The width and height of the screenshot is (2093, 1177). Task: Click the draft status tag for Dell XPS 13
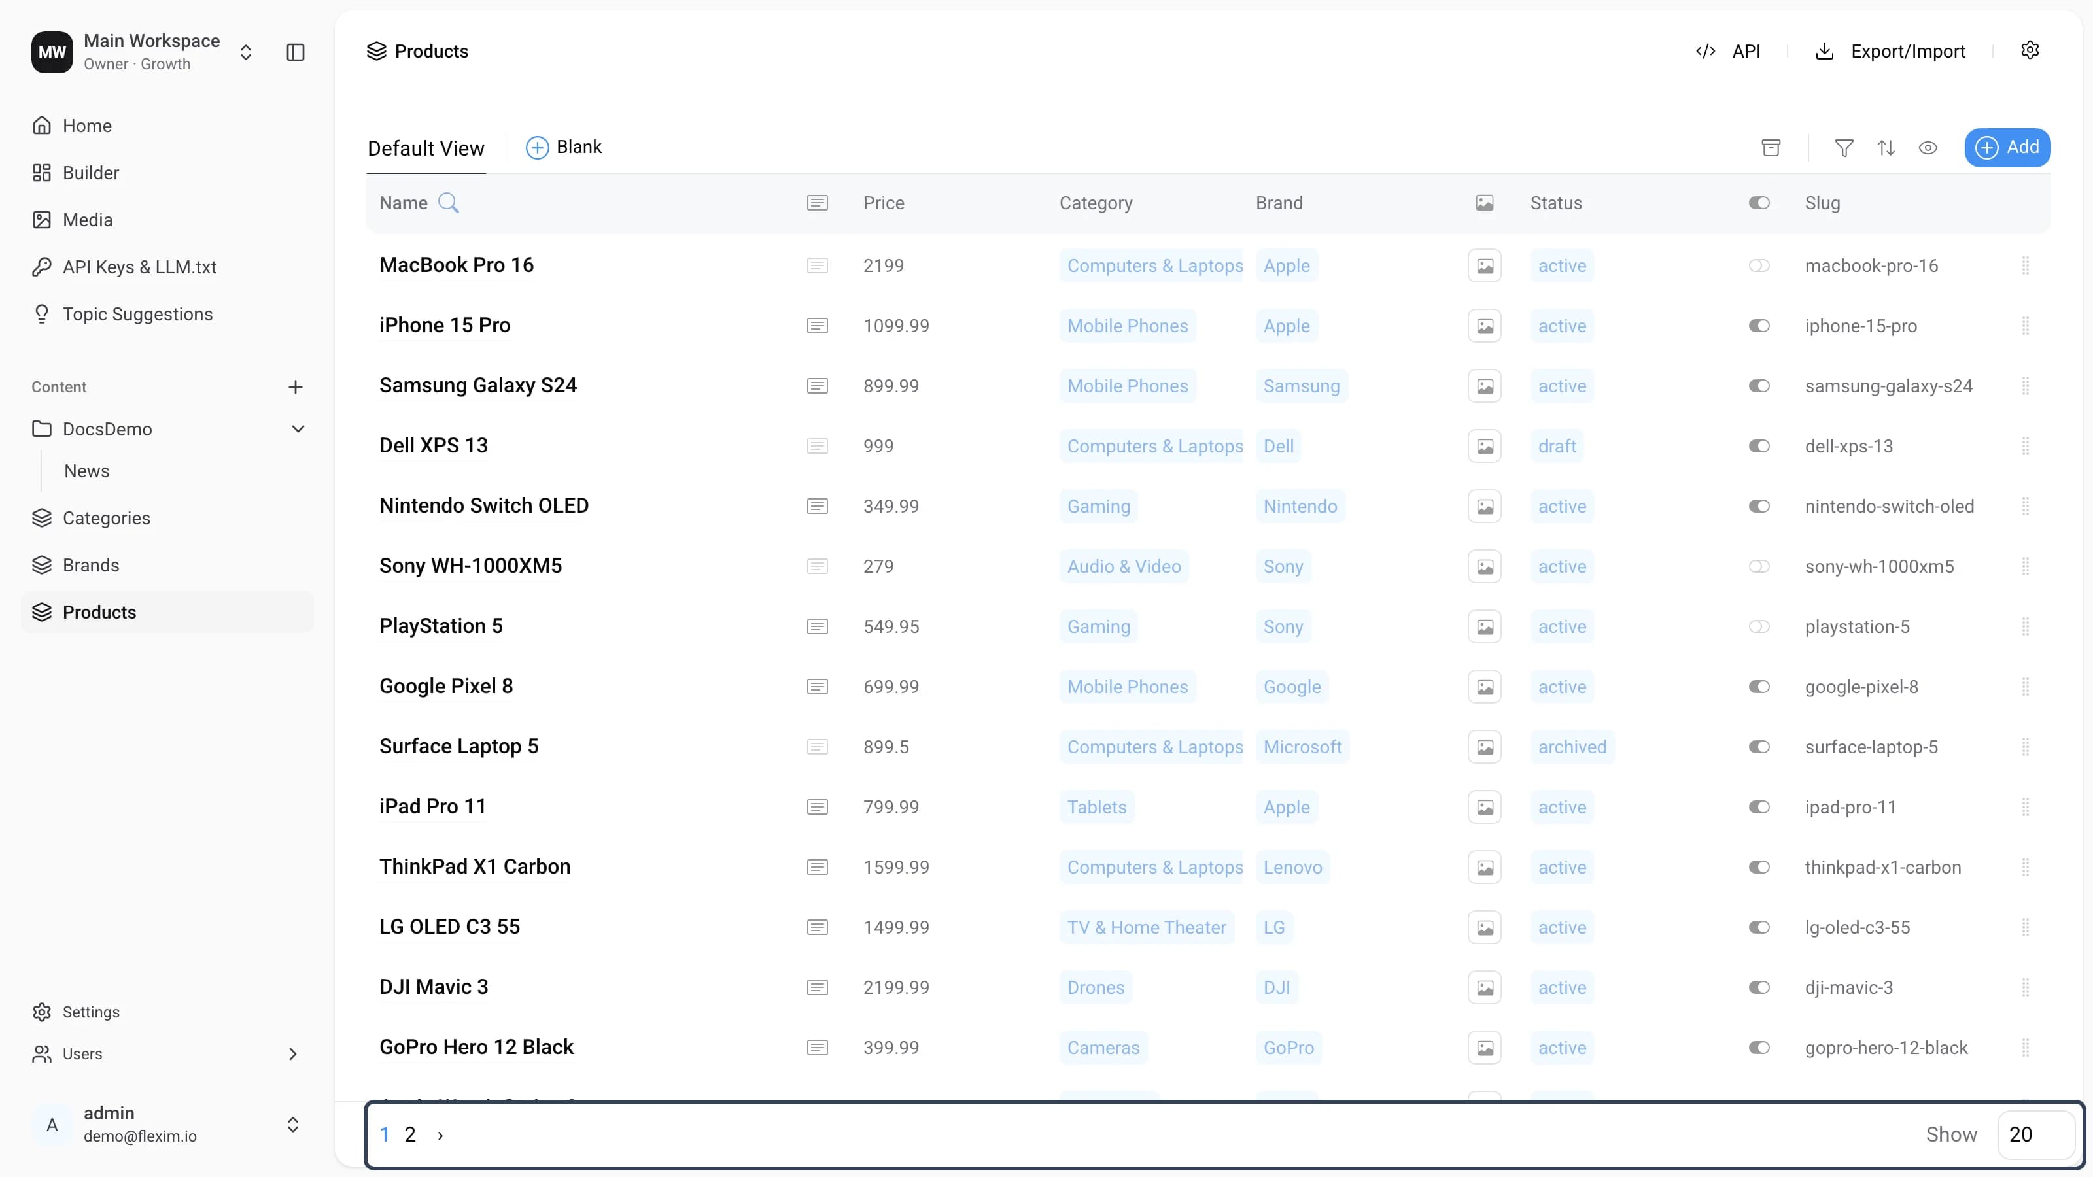tap(1557, 446)
